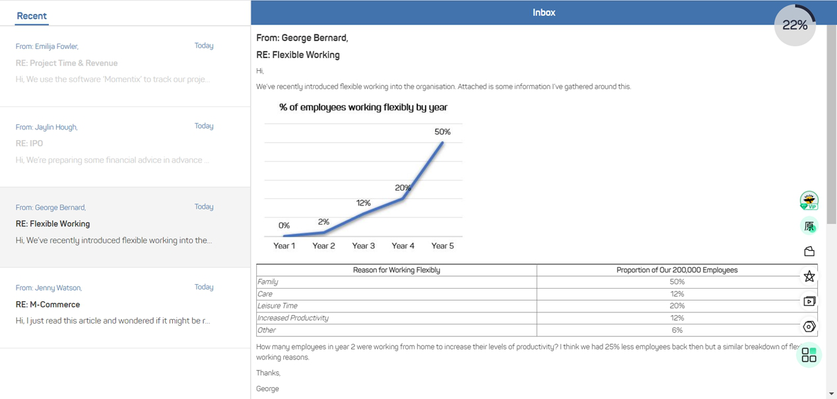
Task: Select the green 原 icon in the sidebar
Action: click(809, 226)
